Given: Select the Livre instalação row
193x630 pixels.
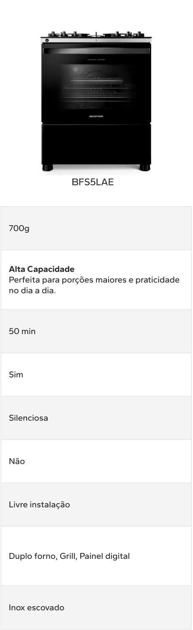Looking at the screenshot, I should click(x=96, y=504).
